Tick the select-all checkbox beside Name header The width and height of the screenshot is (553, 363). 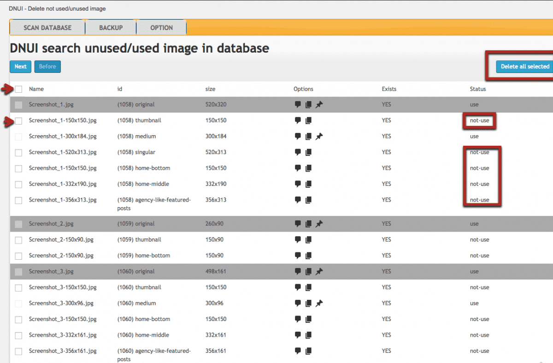click(x=18, y=89)
